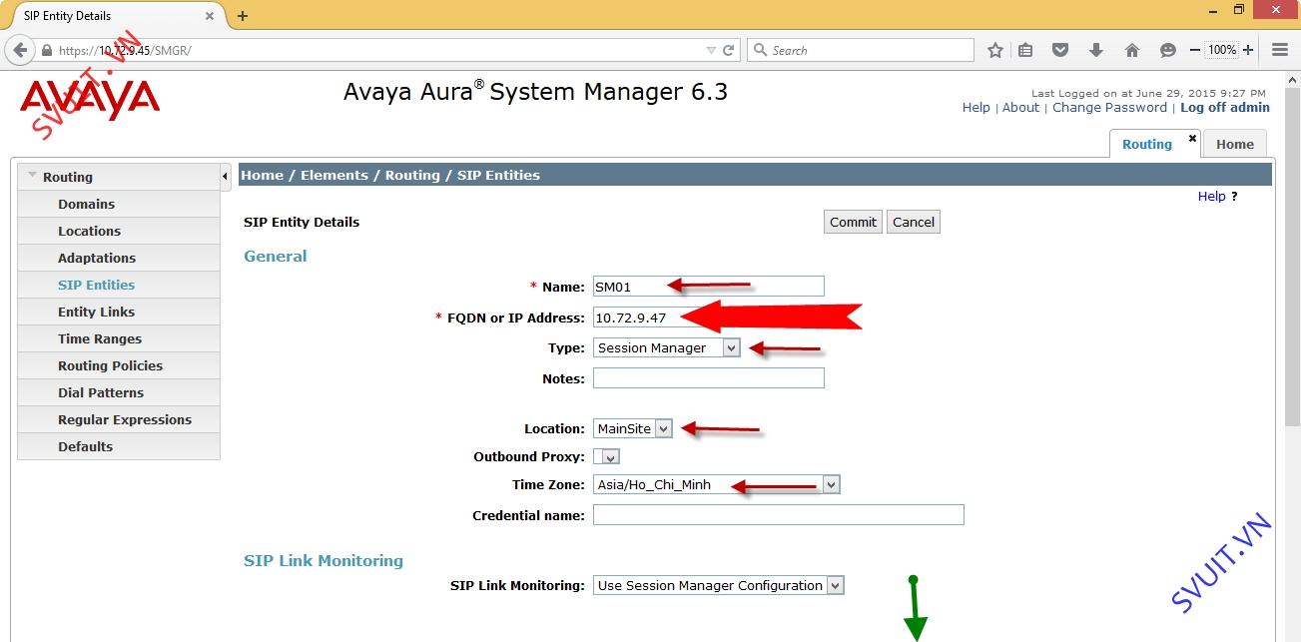Click the SIP Link Monitoring section heading
The height and width of the screenshot is (642, 1301).
pos(324,560)
